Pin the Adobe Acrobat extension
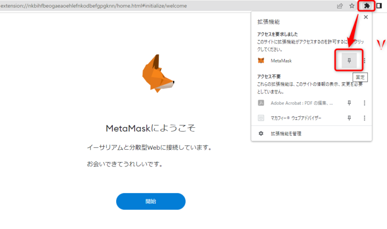Image resolution: width=387 pixels, height=229 pixels. tap(349, 103)
